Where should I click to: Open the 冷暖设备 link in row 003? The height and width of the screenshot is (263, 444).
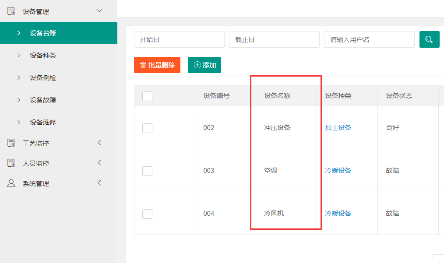[x=338, y=170]
